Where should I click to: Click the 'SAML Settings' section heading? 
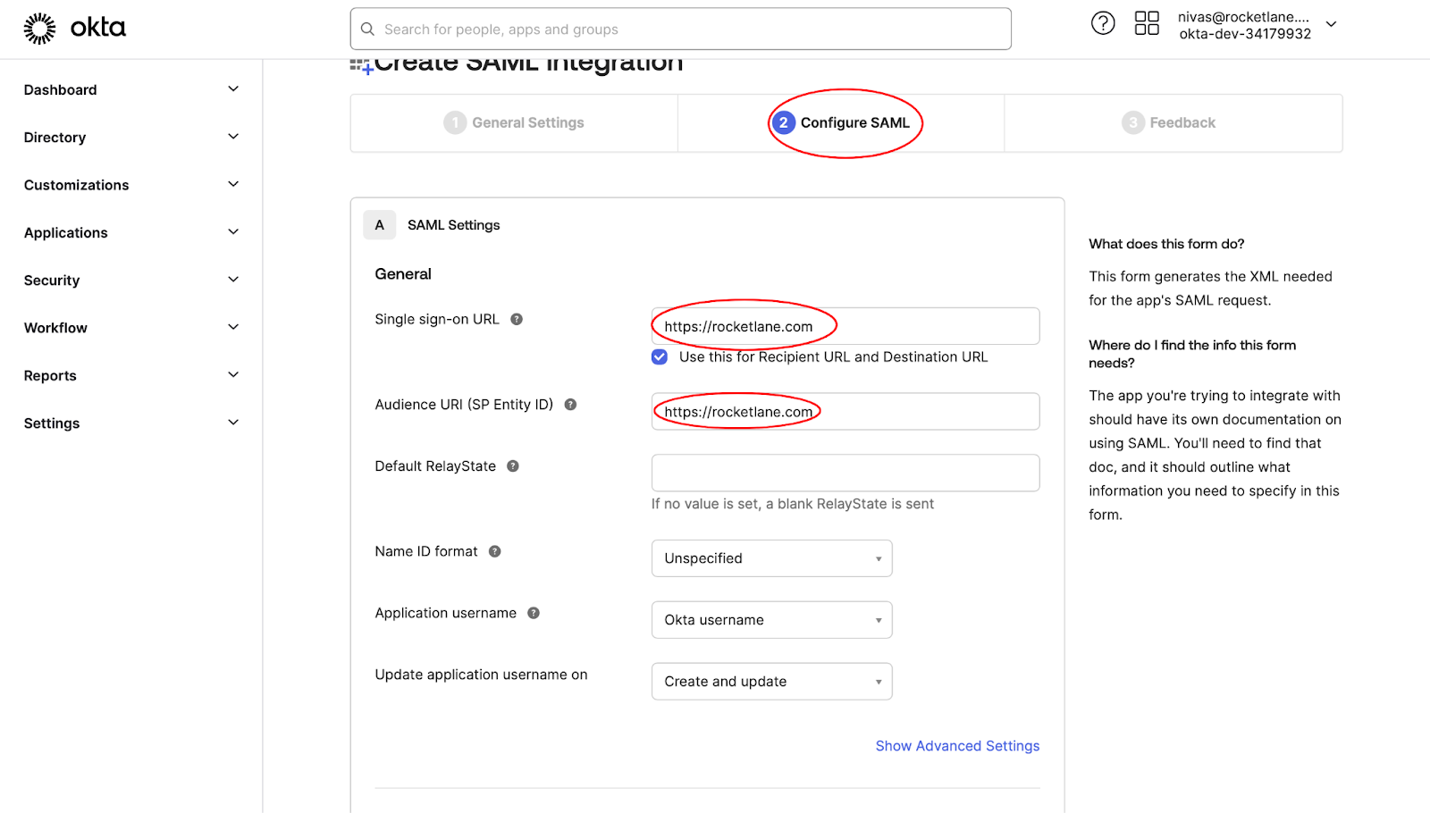pos(454,225)
